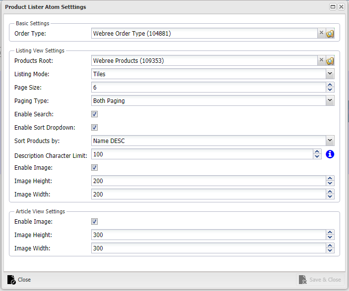
Task: Decrease Description Character Limit value
Action: pos(317,156)
